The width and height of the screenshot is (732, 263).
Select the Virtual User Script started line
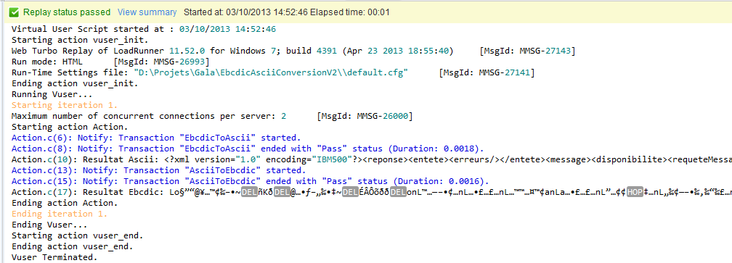point(144,29)
